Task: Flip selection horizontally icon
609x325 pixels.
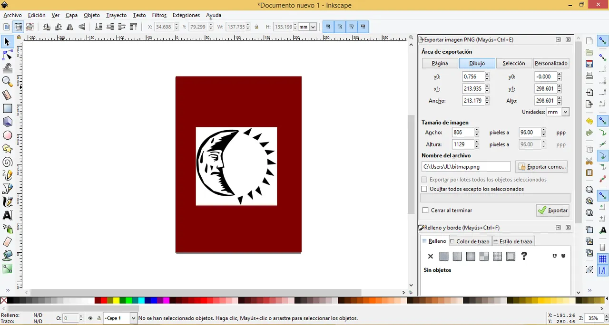Action: coord(69,27)
